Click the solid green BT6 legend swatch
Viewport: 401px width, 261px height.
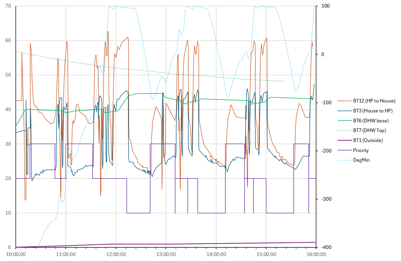(x=344, y=121)
